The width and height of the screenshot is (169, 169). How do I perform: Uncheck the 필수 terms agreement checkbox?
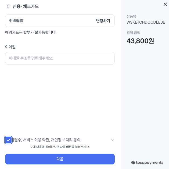(x=8, y=140)
